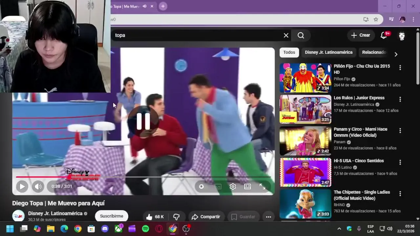This screenshot has height=236, width=420.
Task: Open Los Rulos Junior Express thumbnail
Action: click(x=305, y=109)
